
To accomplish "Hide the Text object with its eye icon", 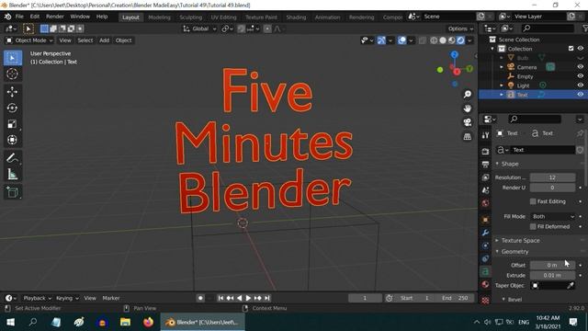I will (x=580, y=95).
